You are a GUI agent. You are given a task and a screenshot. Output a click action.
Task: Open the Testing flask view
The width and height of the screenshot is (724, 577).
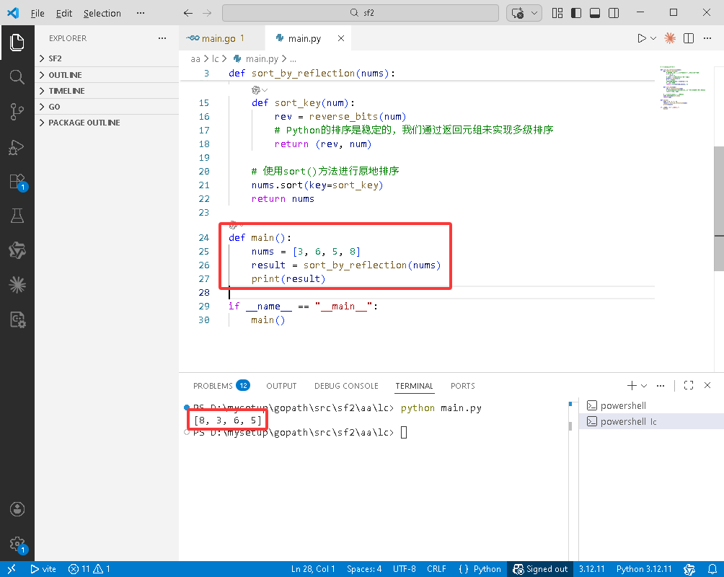[x=17, y=216]
